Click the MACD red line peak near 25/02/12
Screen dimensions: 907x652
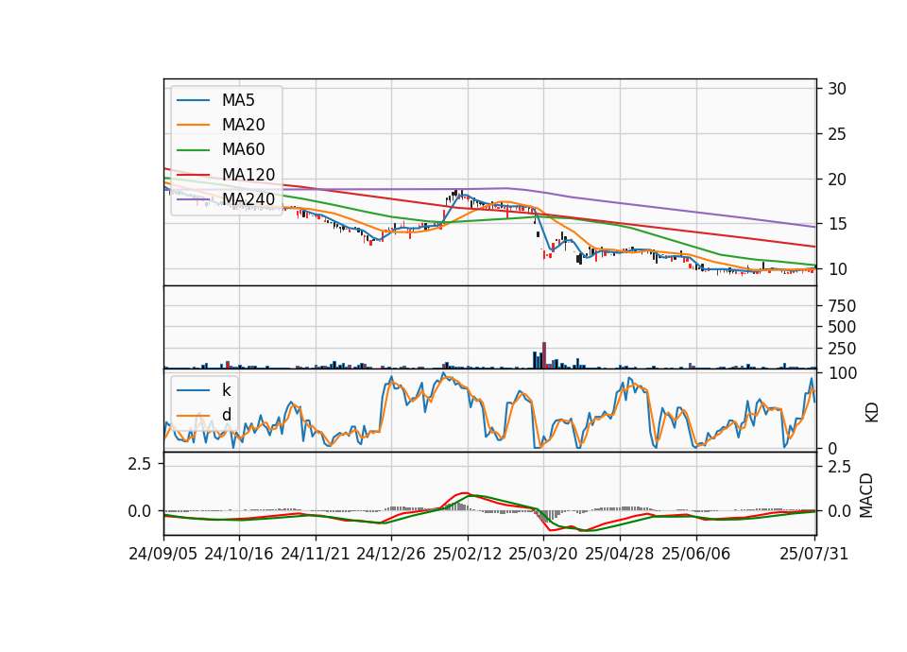click(464, 493)
